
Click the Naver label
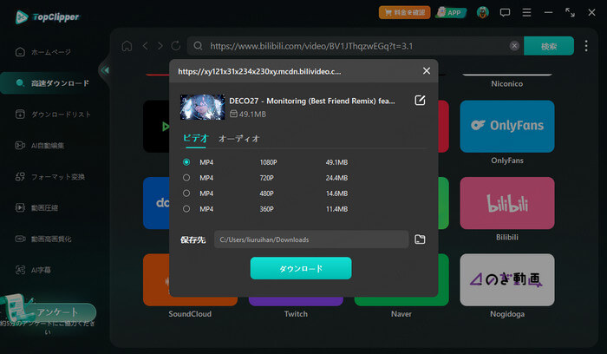pyautogui.click(x=401, y=314)
